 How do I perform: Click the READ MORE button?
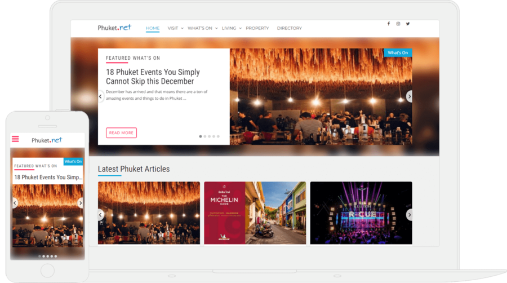[121, 133]
